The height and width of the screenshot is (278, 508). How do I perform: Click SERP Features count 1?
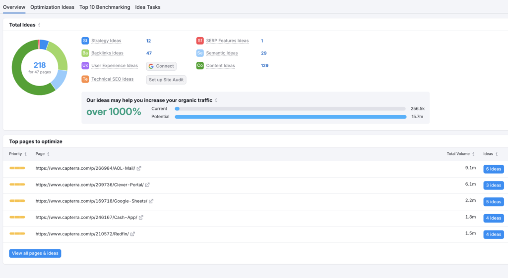pyautogui.click(x=262, y=41)
